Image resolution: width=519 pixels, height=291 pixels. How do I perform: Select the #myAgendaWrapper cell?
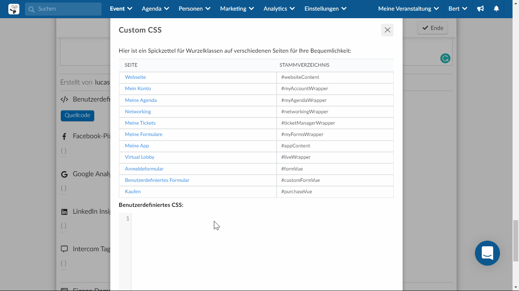click(x=335, y=100)
